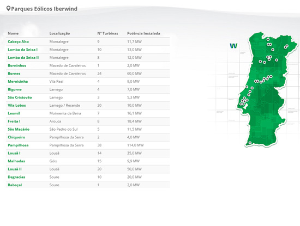Open the Malhadas wind farm link

(x=16, y=161)
